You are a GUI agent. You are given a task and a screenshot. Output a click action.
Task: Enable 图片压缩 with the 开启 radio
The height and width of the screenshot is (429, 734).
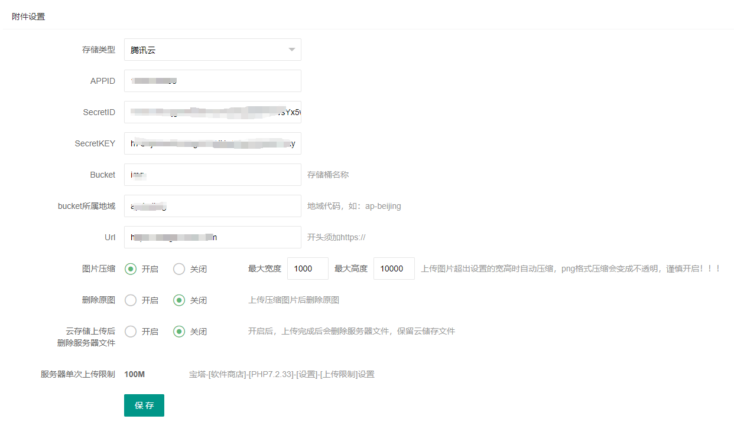(x=131, y=269)
